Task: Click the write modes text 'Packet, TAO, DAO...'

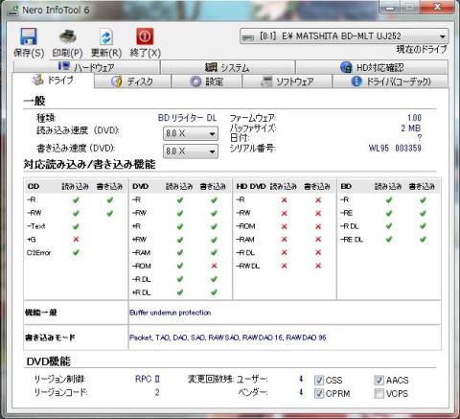Action: click(228, 338)
